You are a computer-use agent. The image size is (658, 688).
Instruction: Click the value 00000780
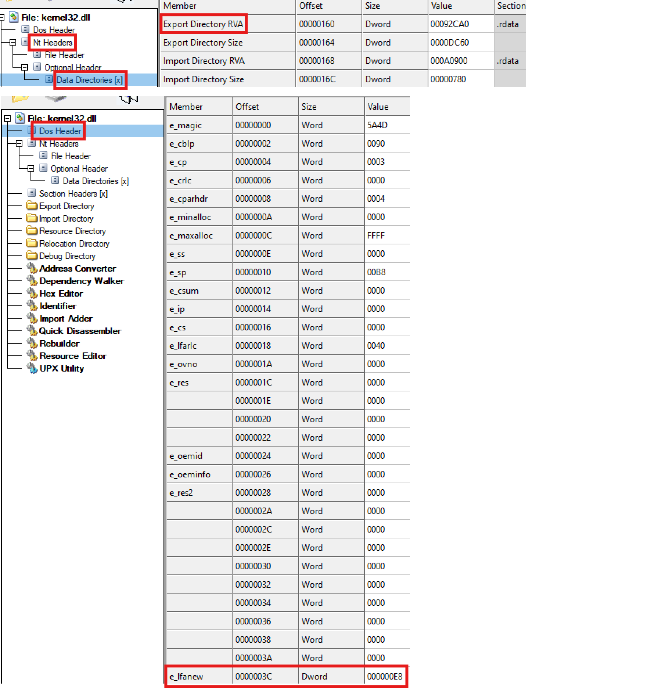pyautogui.click(x=448, y=79)
